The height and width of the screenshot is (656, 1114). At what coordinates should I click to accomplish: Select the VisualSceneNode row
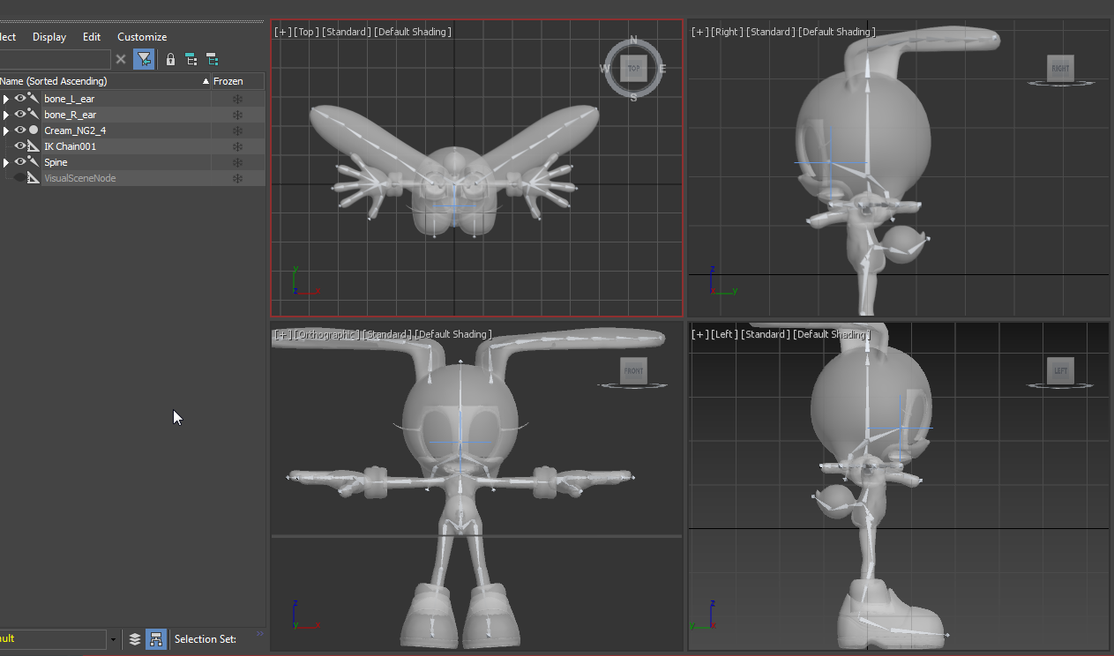coord(132,178)
